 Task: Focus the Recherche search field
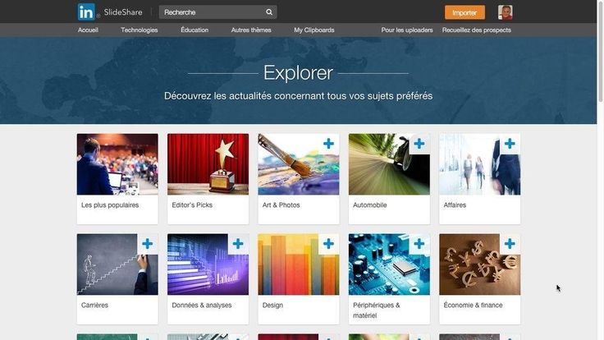click(x=217, y=12)
